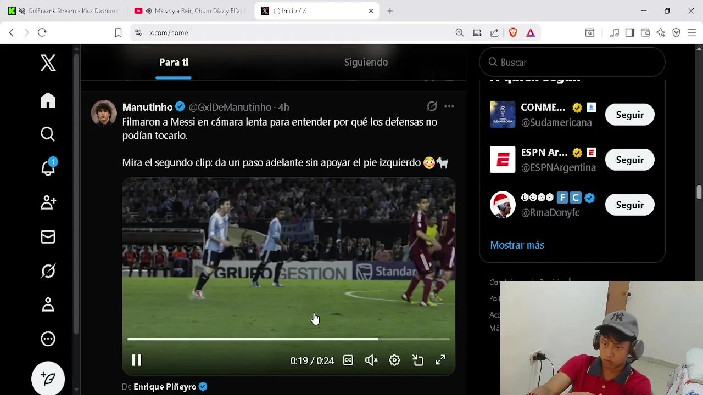
Task: Open Brave Shields lion icon
Action: click(x=513, y=32)
